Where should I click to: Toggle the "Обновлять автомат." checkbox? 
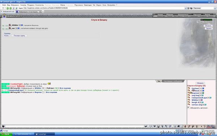(188, 108)
